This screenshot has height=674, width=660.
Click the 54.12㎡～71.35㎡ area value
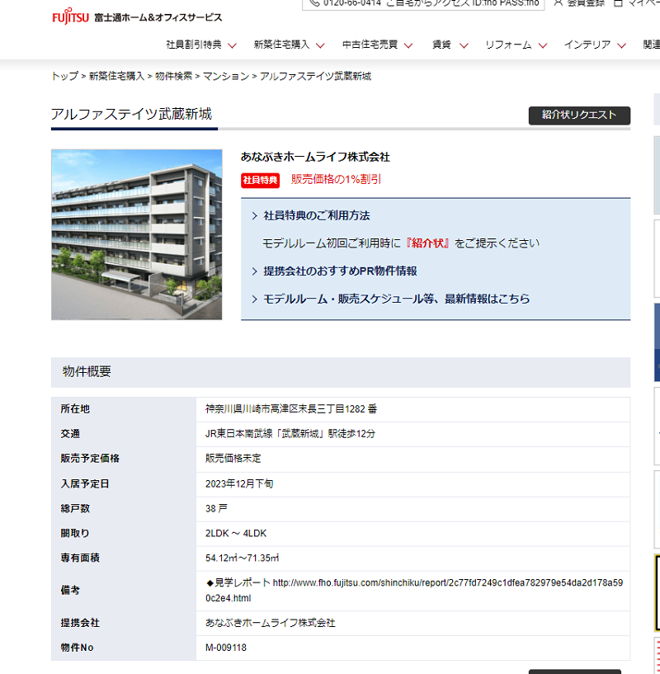tap(243, 558)
